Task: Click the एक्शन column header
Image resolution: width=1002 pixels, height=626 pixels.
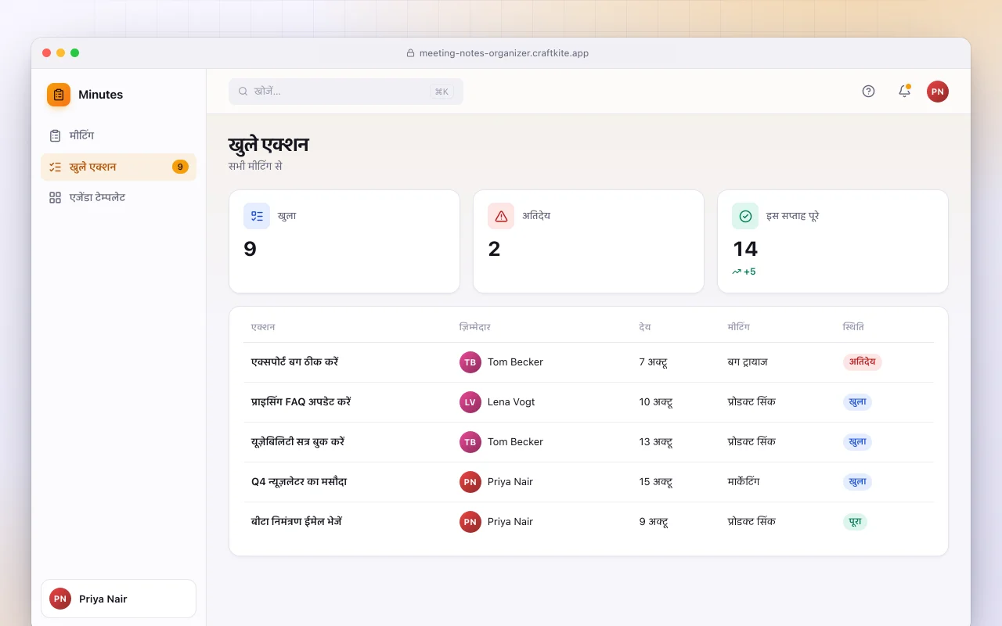Action: tap(263, 327)
